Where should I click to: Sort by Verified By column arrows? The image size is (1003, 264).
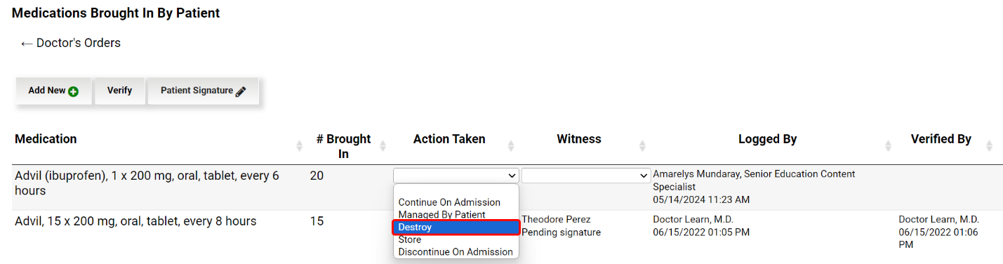[x=990, y=146]
